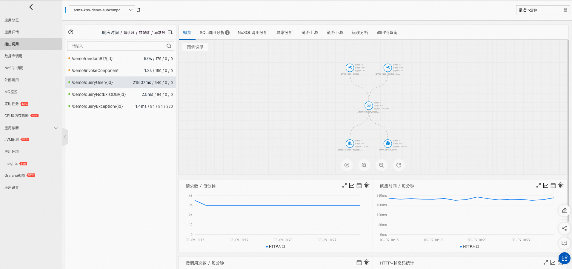Select the /demo/queryException/{id} interface row

click(x=121, y=106)
